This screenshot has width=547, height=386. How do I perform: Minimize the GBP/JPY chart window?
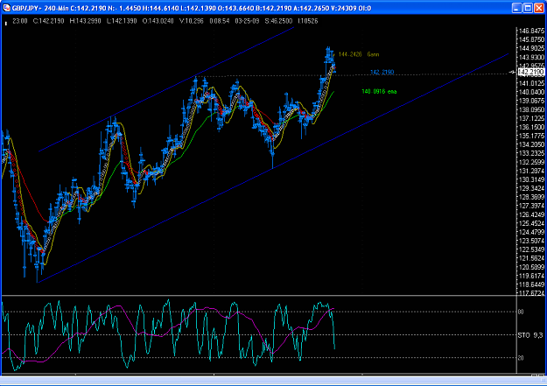[517, 8]
